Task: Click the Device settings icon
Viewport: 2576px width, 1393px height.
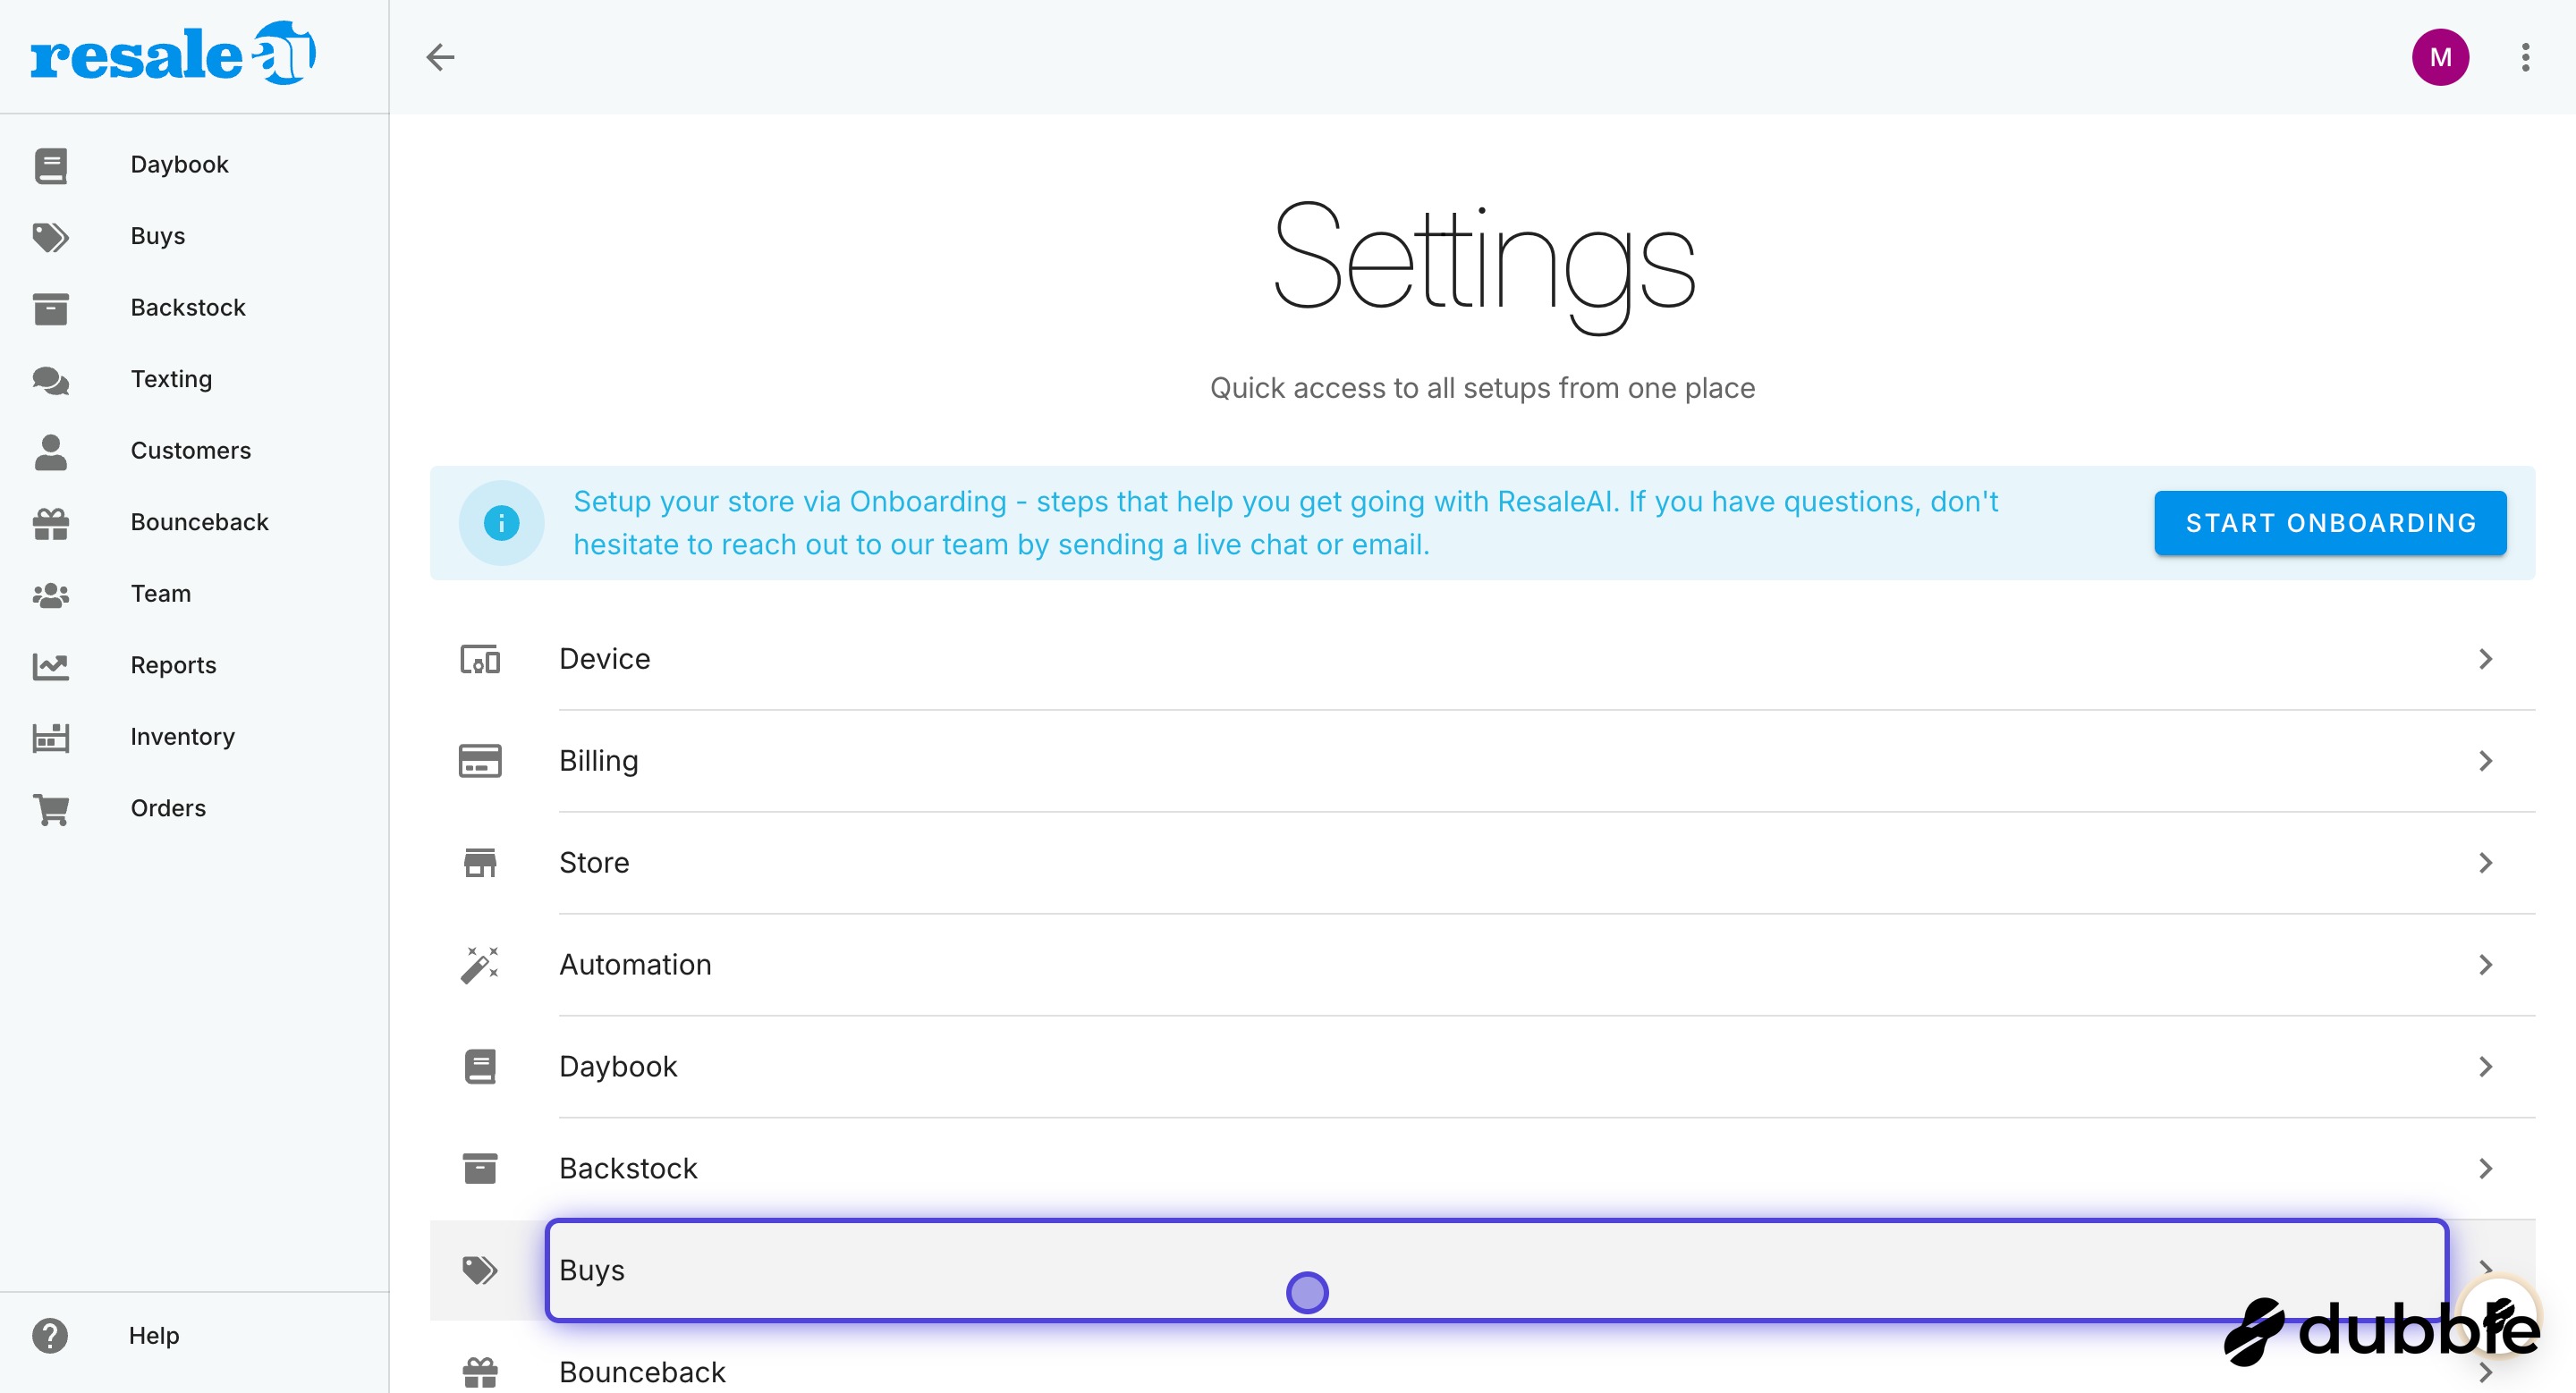Action: click(480, 660)
